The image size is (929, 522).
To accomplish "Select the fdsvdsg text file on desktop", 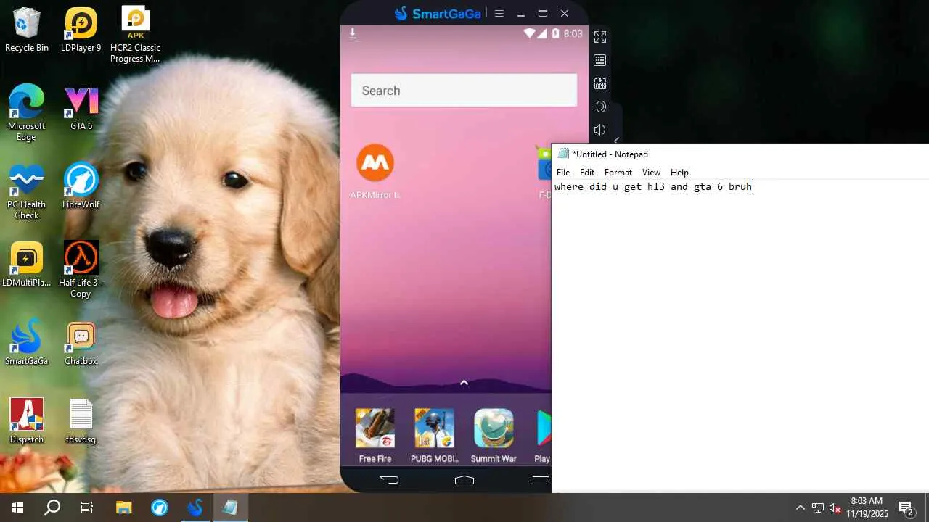I will click(81, 421).
